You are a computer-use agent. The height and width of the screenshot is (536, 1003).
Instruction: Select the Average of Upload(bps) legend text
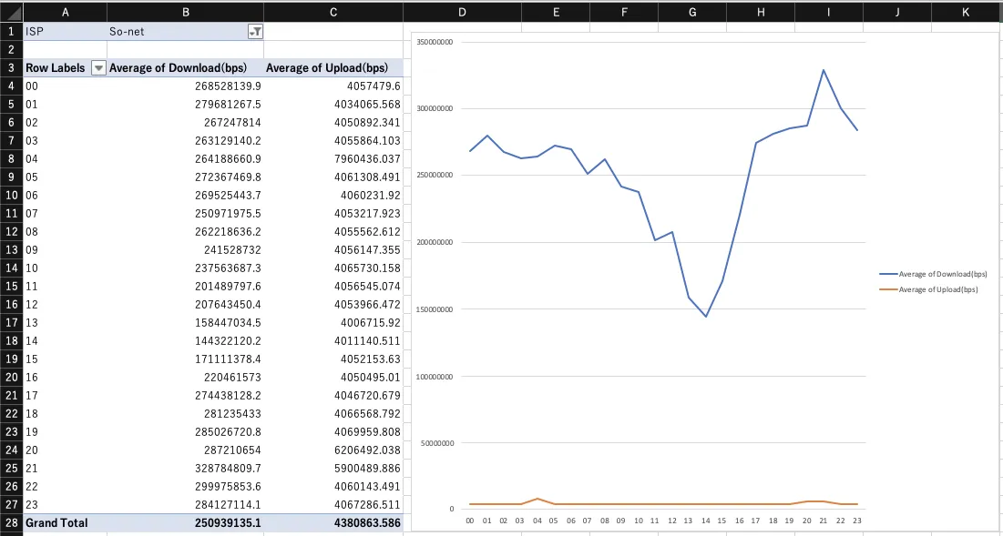[x=938, y=289]
